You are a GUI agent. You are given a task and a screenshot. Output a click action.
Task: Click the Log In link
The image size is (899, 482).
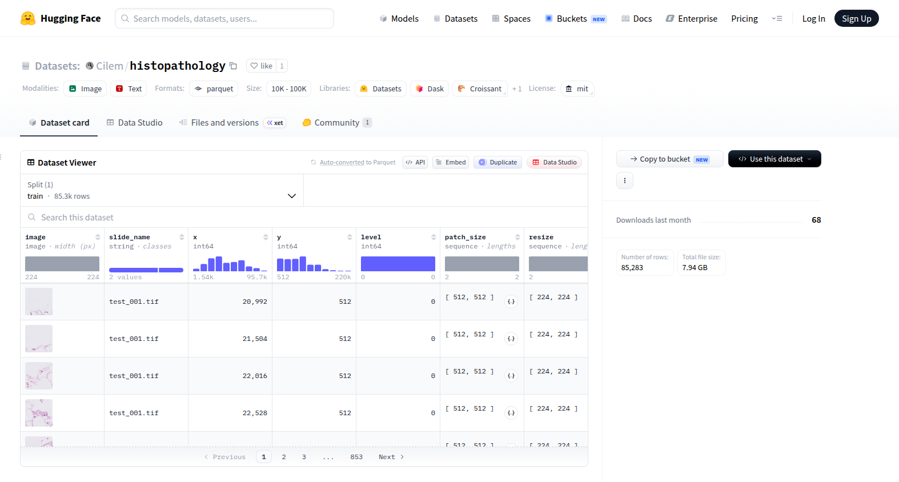[813, 19]
